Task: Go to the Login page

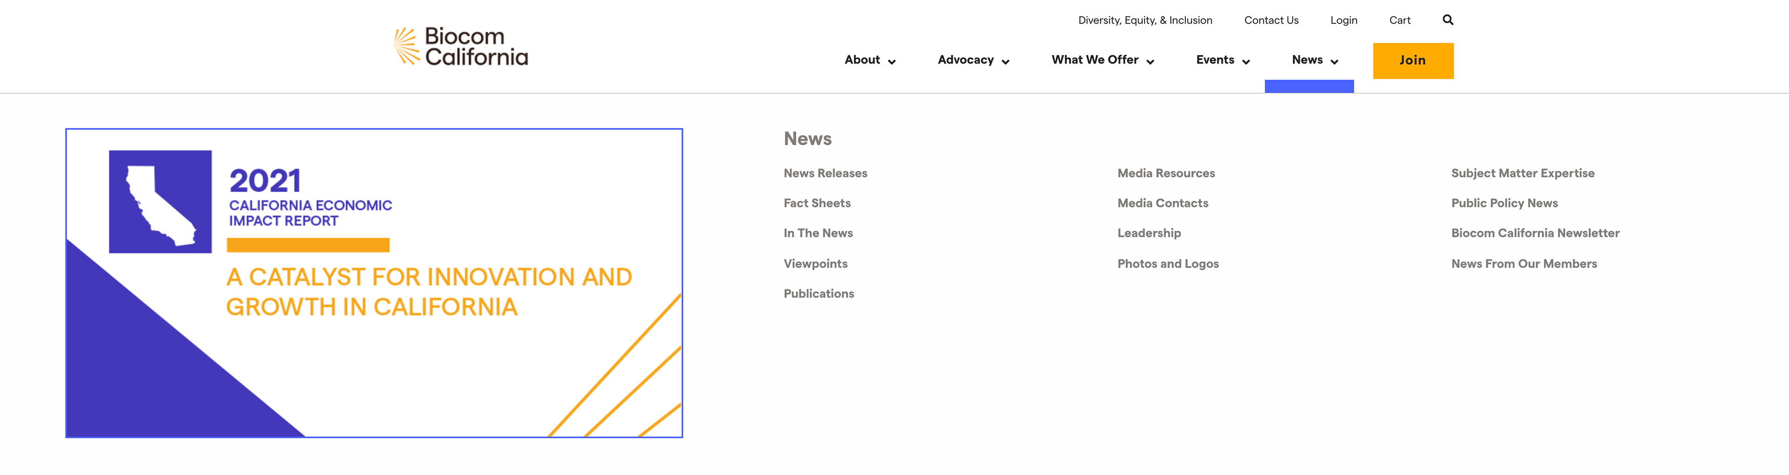Action: coord(1343,20)
